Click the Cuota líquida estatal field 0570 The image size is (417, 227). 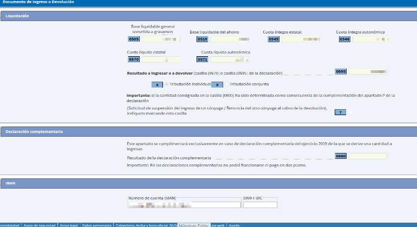[161, 59]
